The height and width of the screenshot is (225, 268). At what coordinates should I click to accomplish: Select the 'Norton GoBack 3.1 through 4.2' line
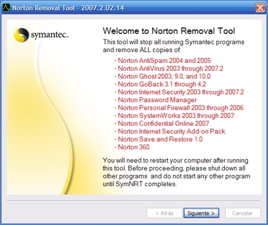click(160, 84)
